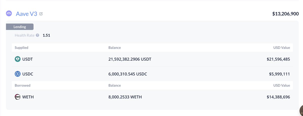Open the Aave V3 protocol link

coord(27,14)
